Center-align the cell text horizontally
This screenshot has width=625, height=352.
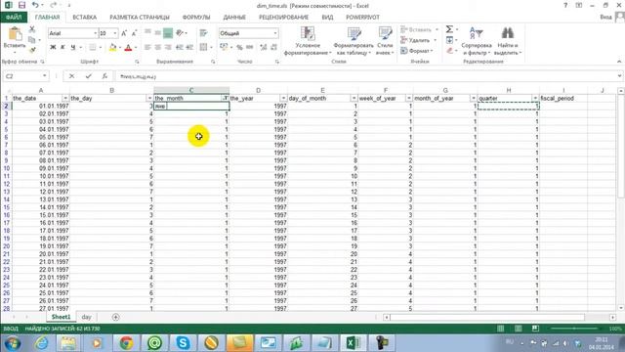tap(158, 47)
